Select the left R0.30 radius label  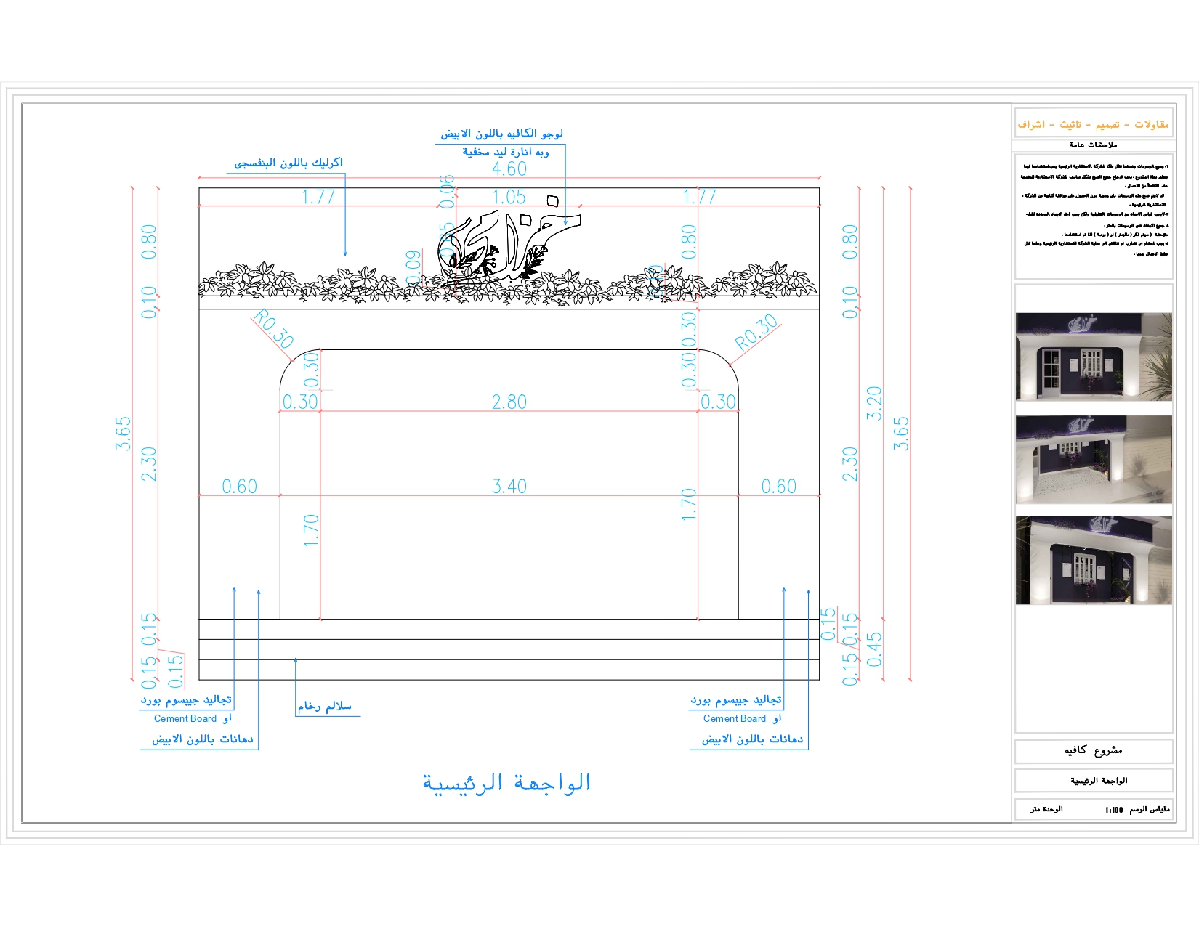pyautogui.click(x=274, y=329)
